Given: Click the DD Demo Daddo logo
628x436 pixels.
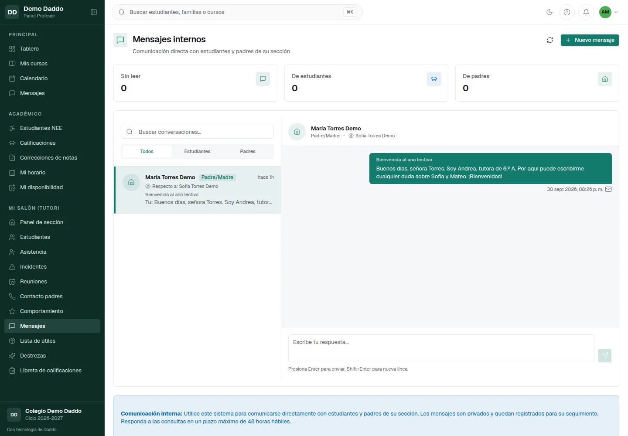Looking at the screenshot, I should (x=12, y=12).
